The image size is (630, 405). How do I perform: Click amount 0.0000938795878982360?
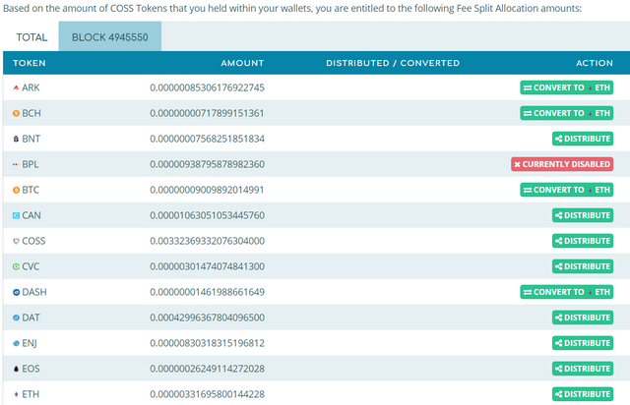click(208, 164)
